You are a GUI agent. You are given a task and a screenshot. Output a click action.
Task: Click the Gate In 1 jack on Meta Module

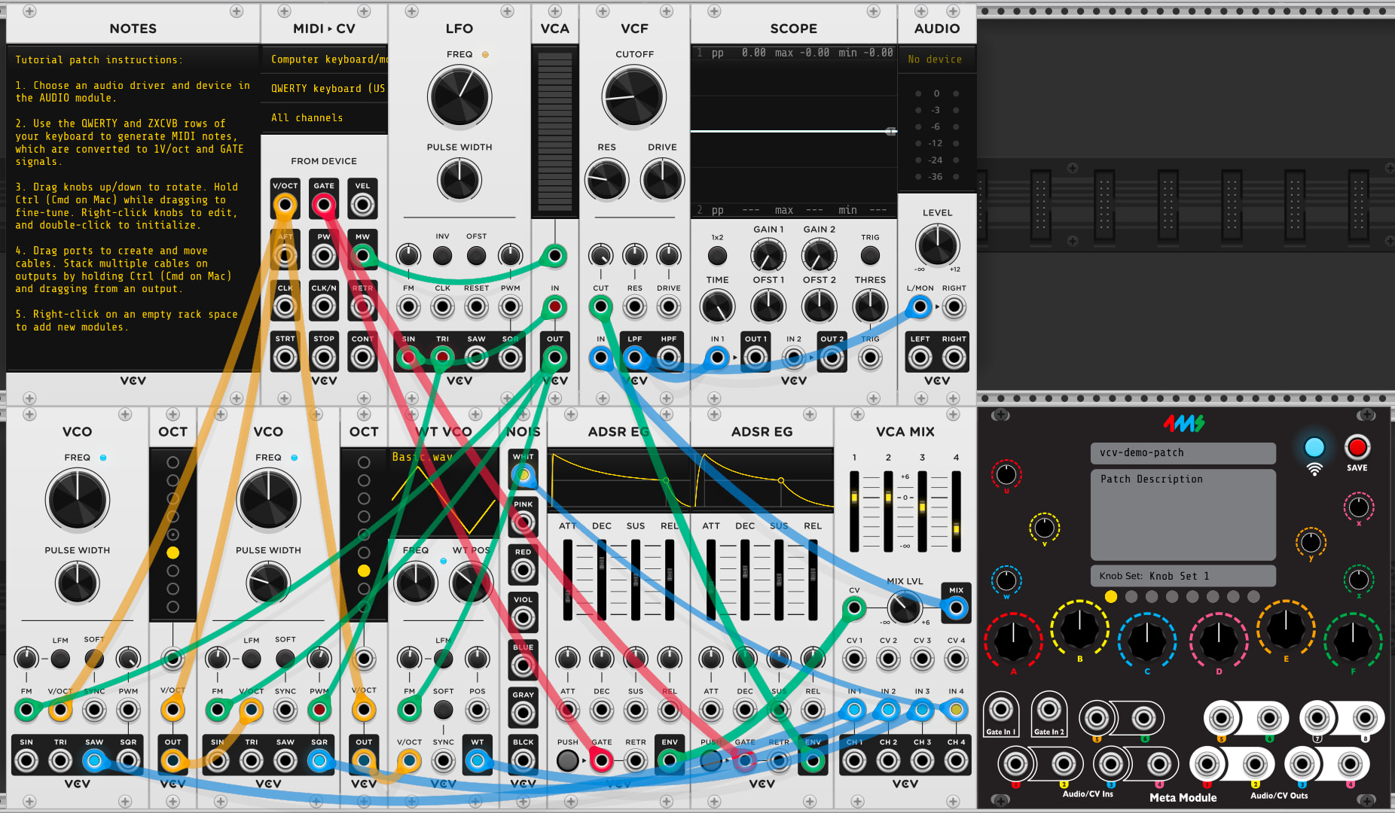pos(1000,710)
